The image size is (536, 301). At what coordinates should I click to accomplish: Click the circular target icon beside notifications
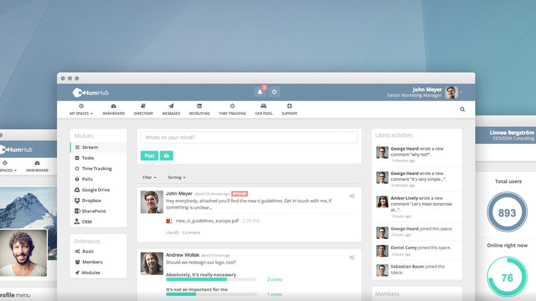tap(274, 92)
